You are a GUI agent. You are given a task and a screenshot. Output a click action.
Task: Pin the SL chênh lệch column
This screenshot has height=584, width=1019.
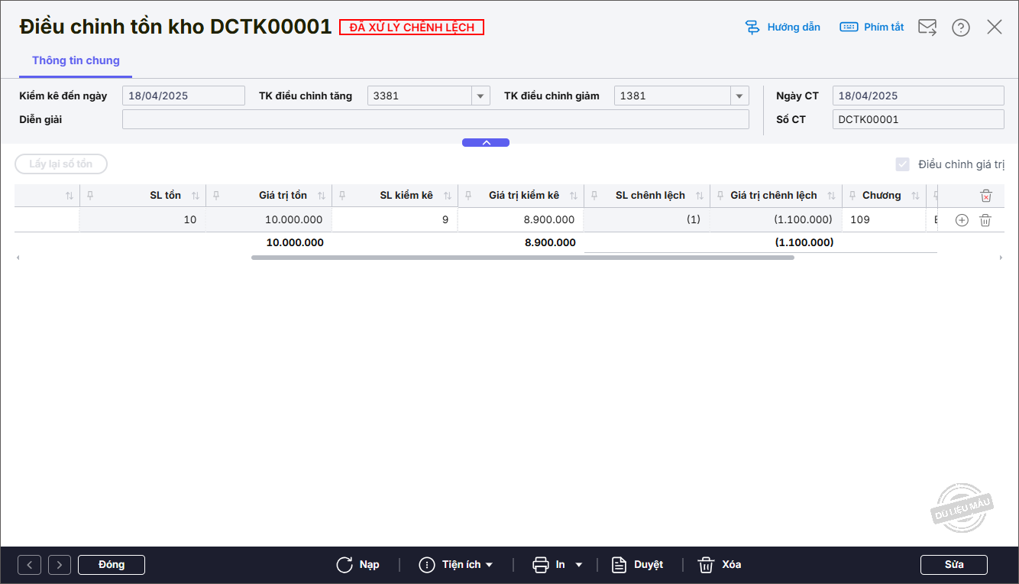tap(594, 196)
